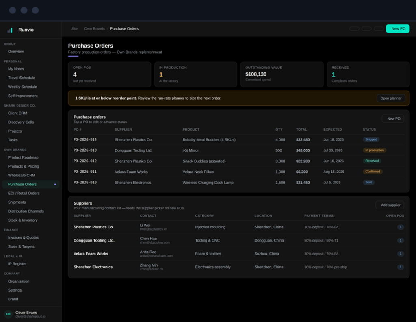Click contact email liwei@szplastics.cn

click(x=154, y=229)
